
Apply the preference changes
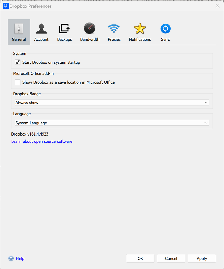point(202,258)
